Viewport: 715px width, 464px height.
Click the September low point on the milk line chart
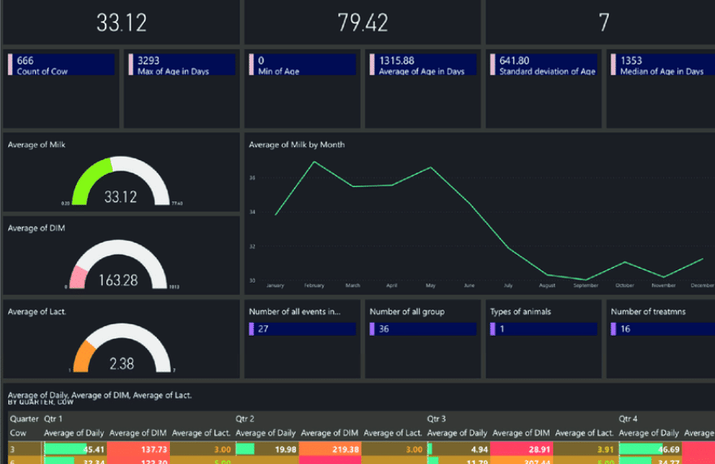click(586, 279)
